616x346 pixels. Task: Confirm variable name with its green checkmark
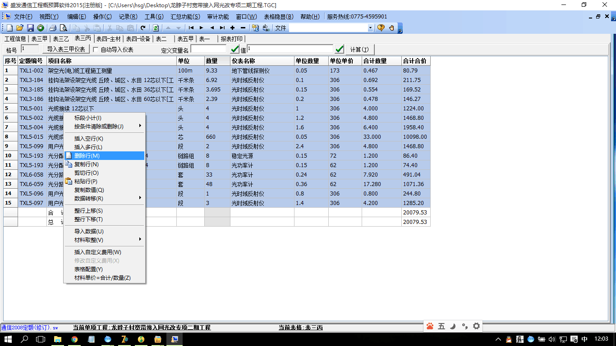[235, 49]
